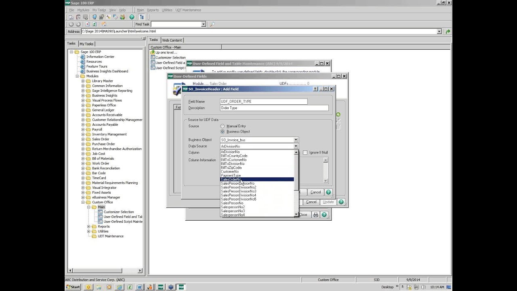Open Customizer Selection in the tree
517x291 pixels.
(x=119, y=212)
